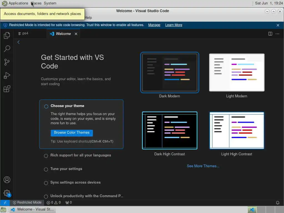
Task: Choose the Light High Contrast theme thumbnail
Action: point(237,130)
